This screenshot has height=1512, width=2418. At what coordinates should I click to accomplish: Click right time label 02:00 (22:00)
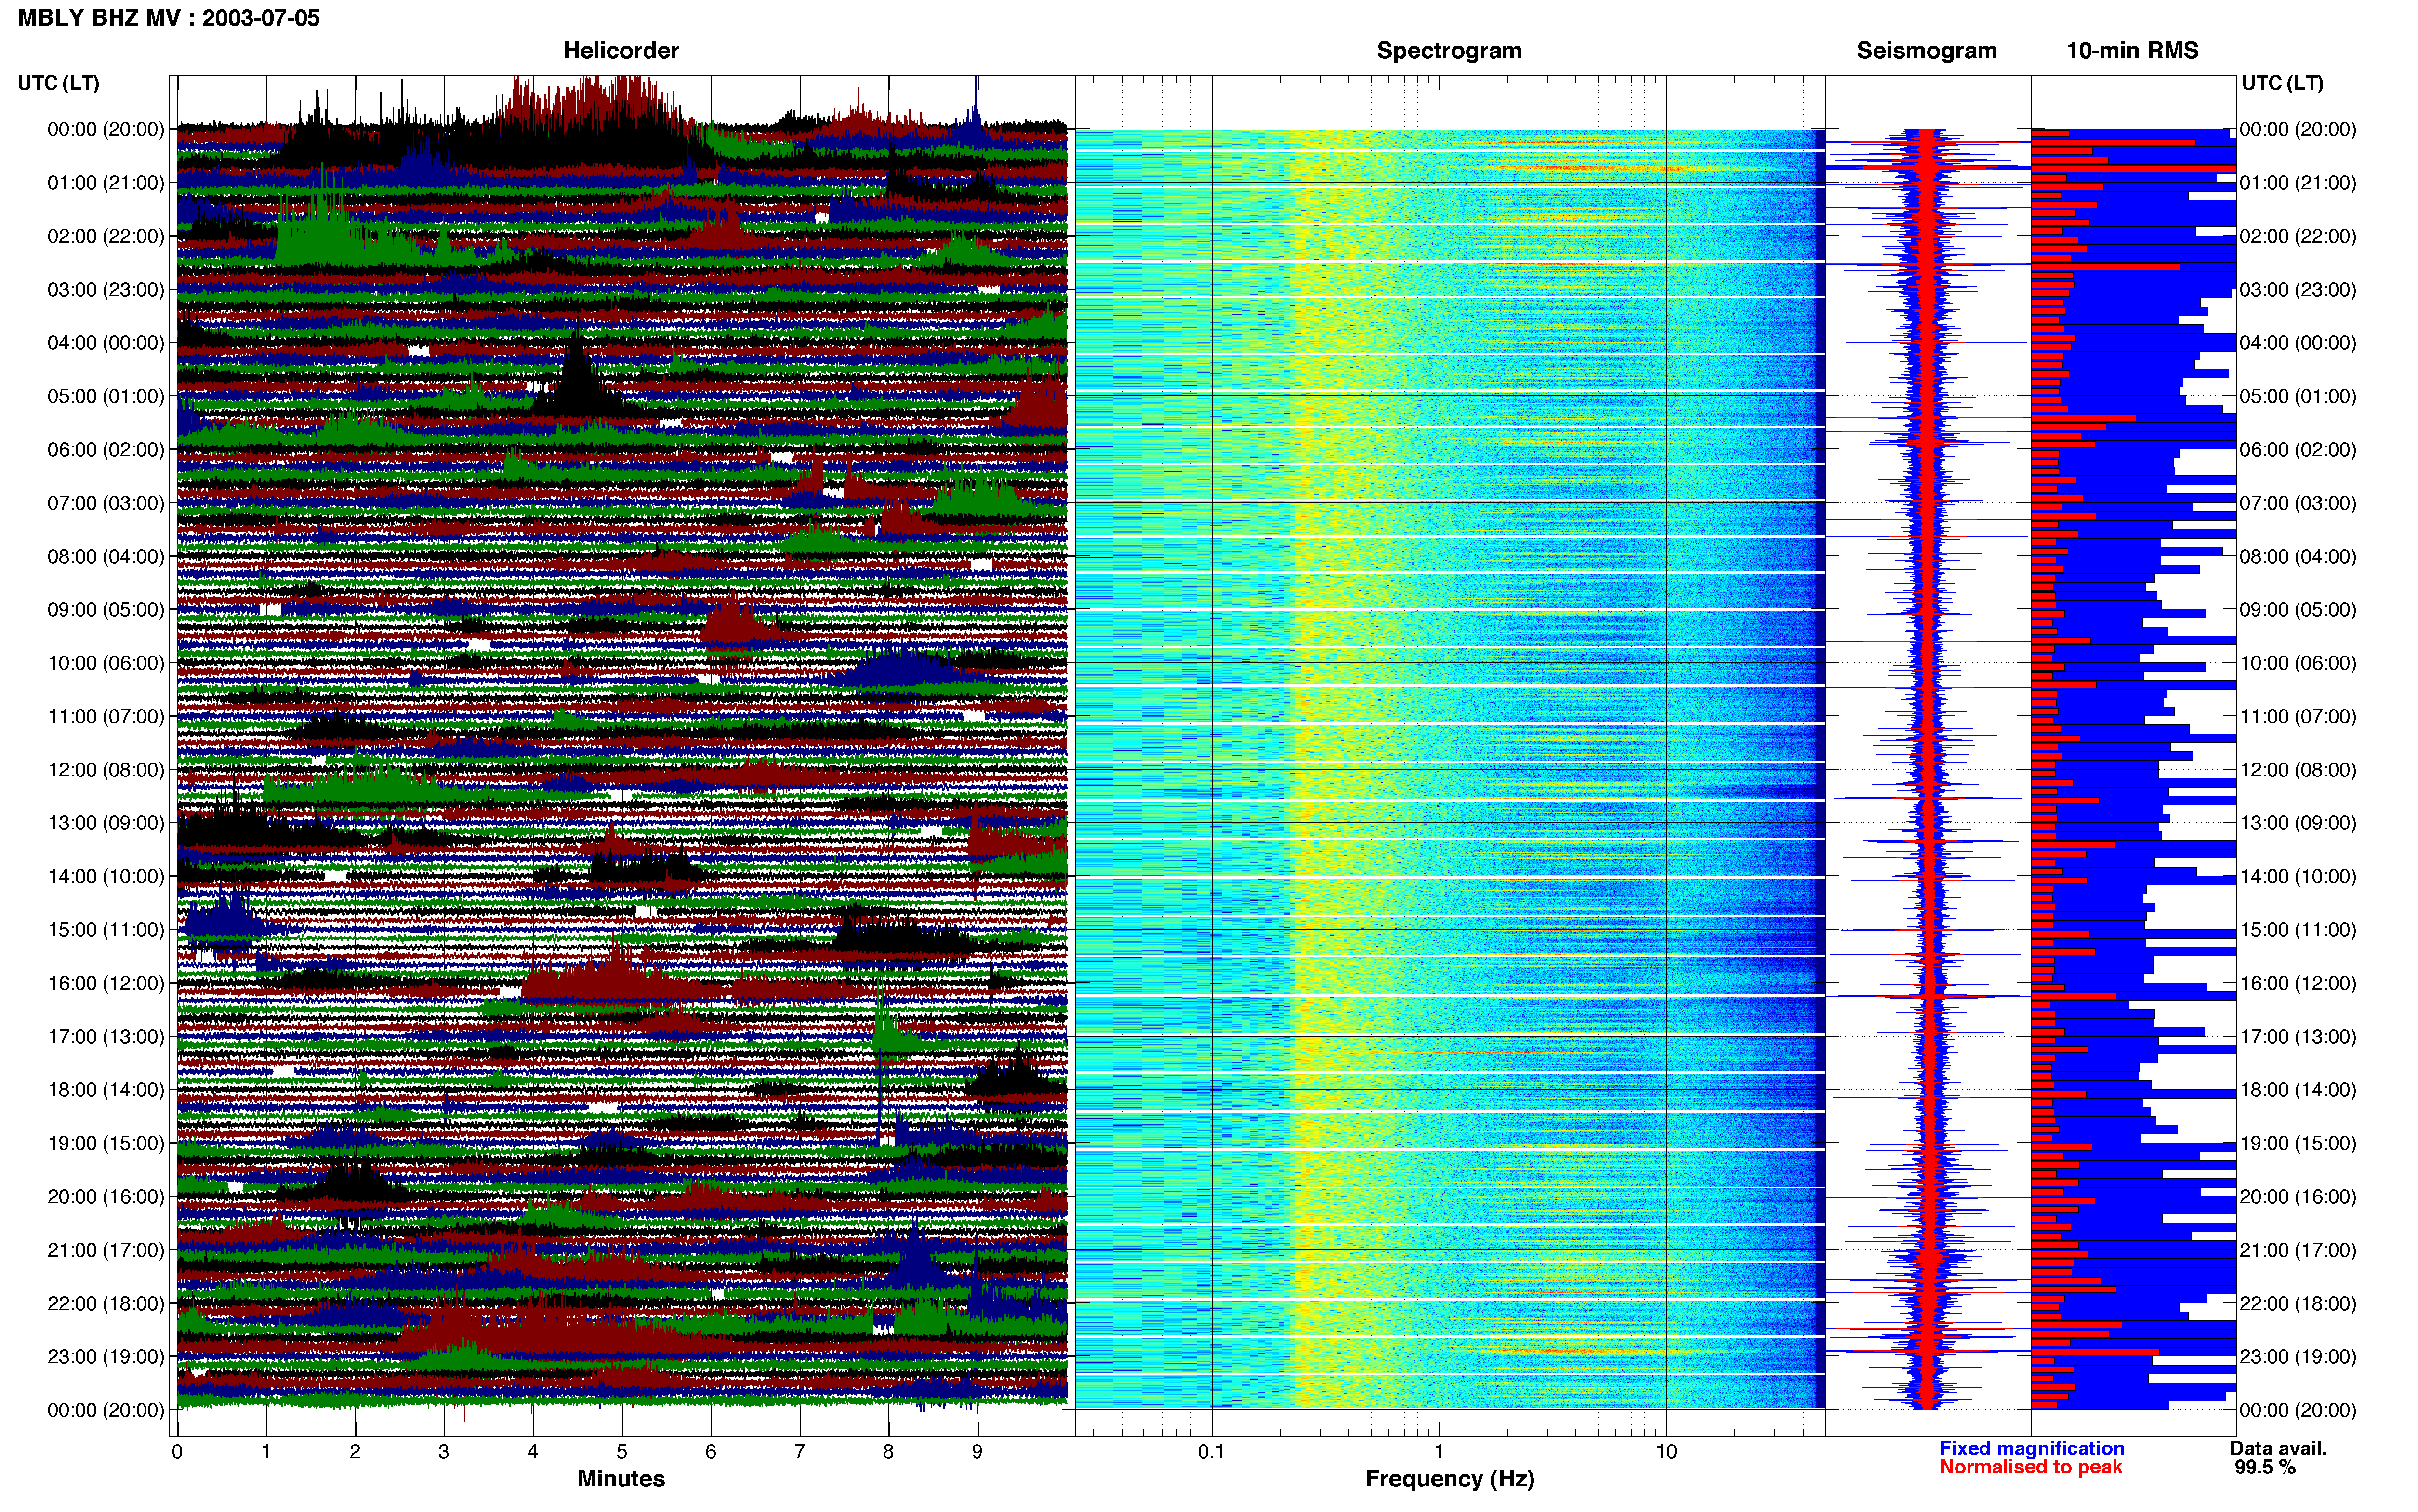(x=2298, y=236)
